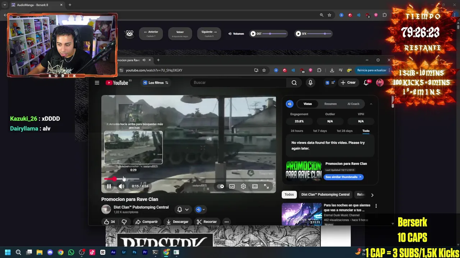Open the more actions ellipsis below the video
460x258 pixels.
point(226,222)
